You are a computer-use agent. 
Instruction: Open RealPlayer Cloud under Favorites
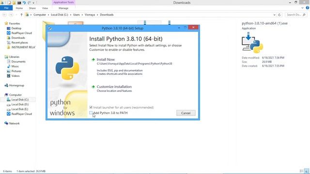tap(21, 33)
